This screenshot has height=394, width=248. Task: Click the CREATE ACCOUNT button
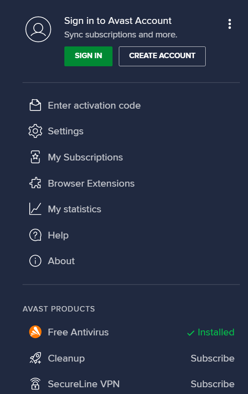(x=162, y=56)
